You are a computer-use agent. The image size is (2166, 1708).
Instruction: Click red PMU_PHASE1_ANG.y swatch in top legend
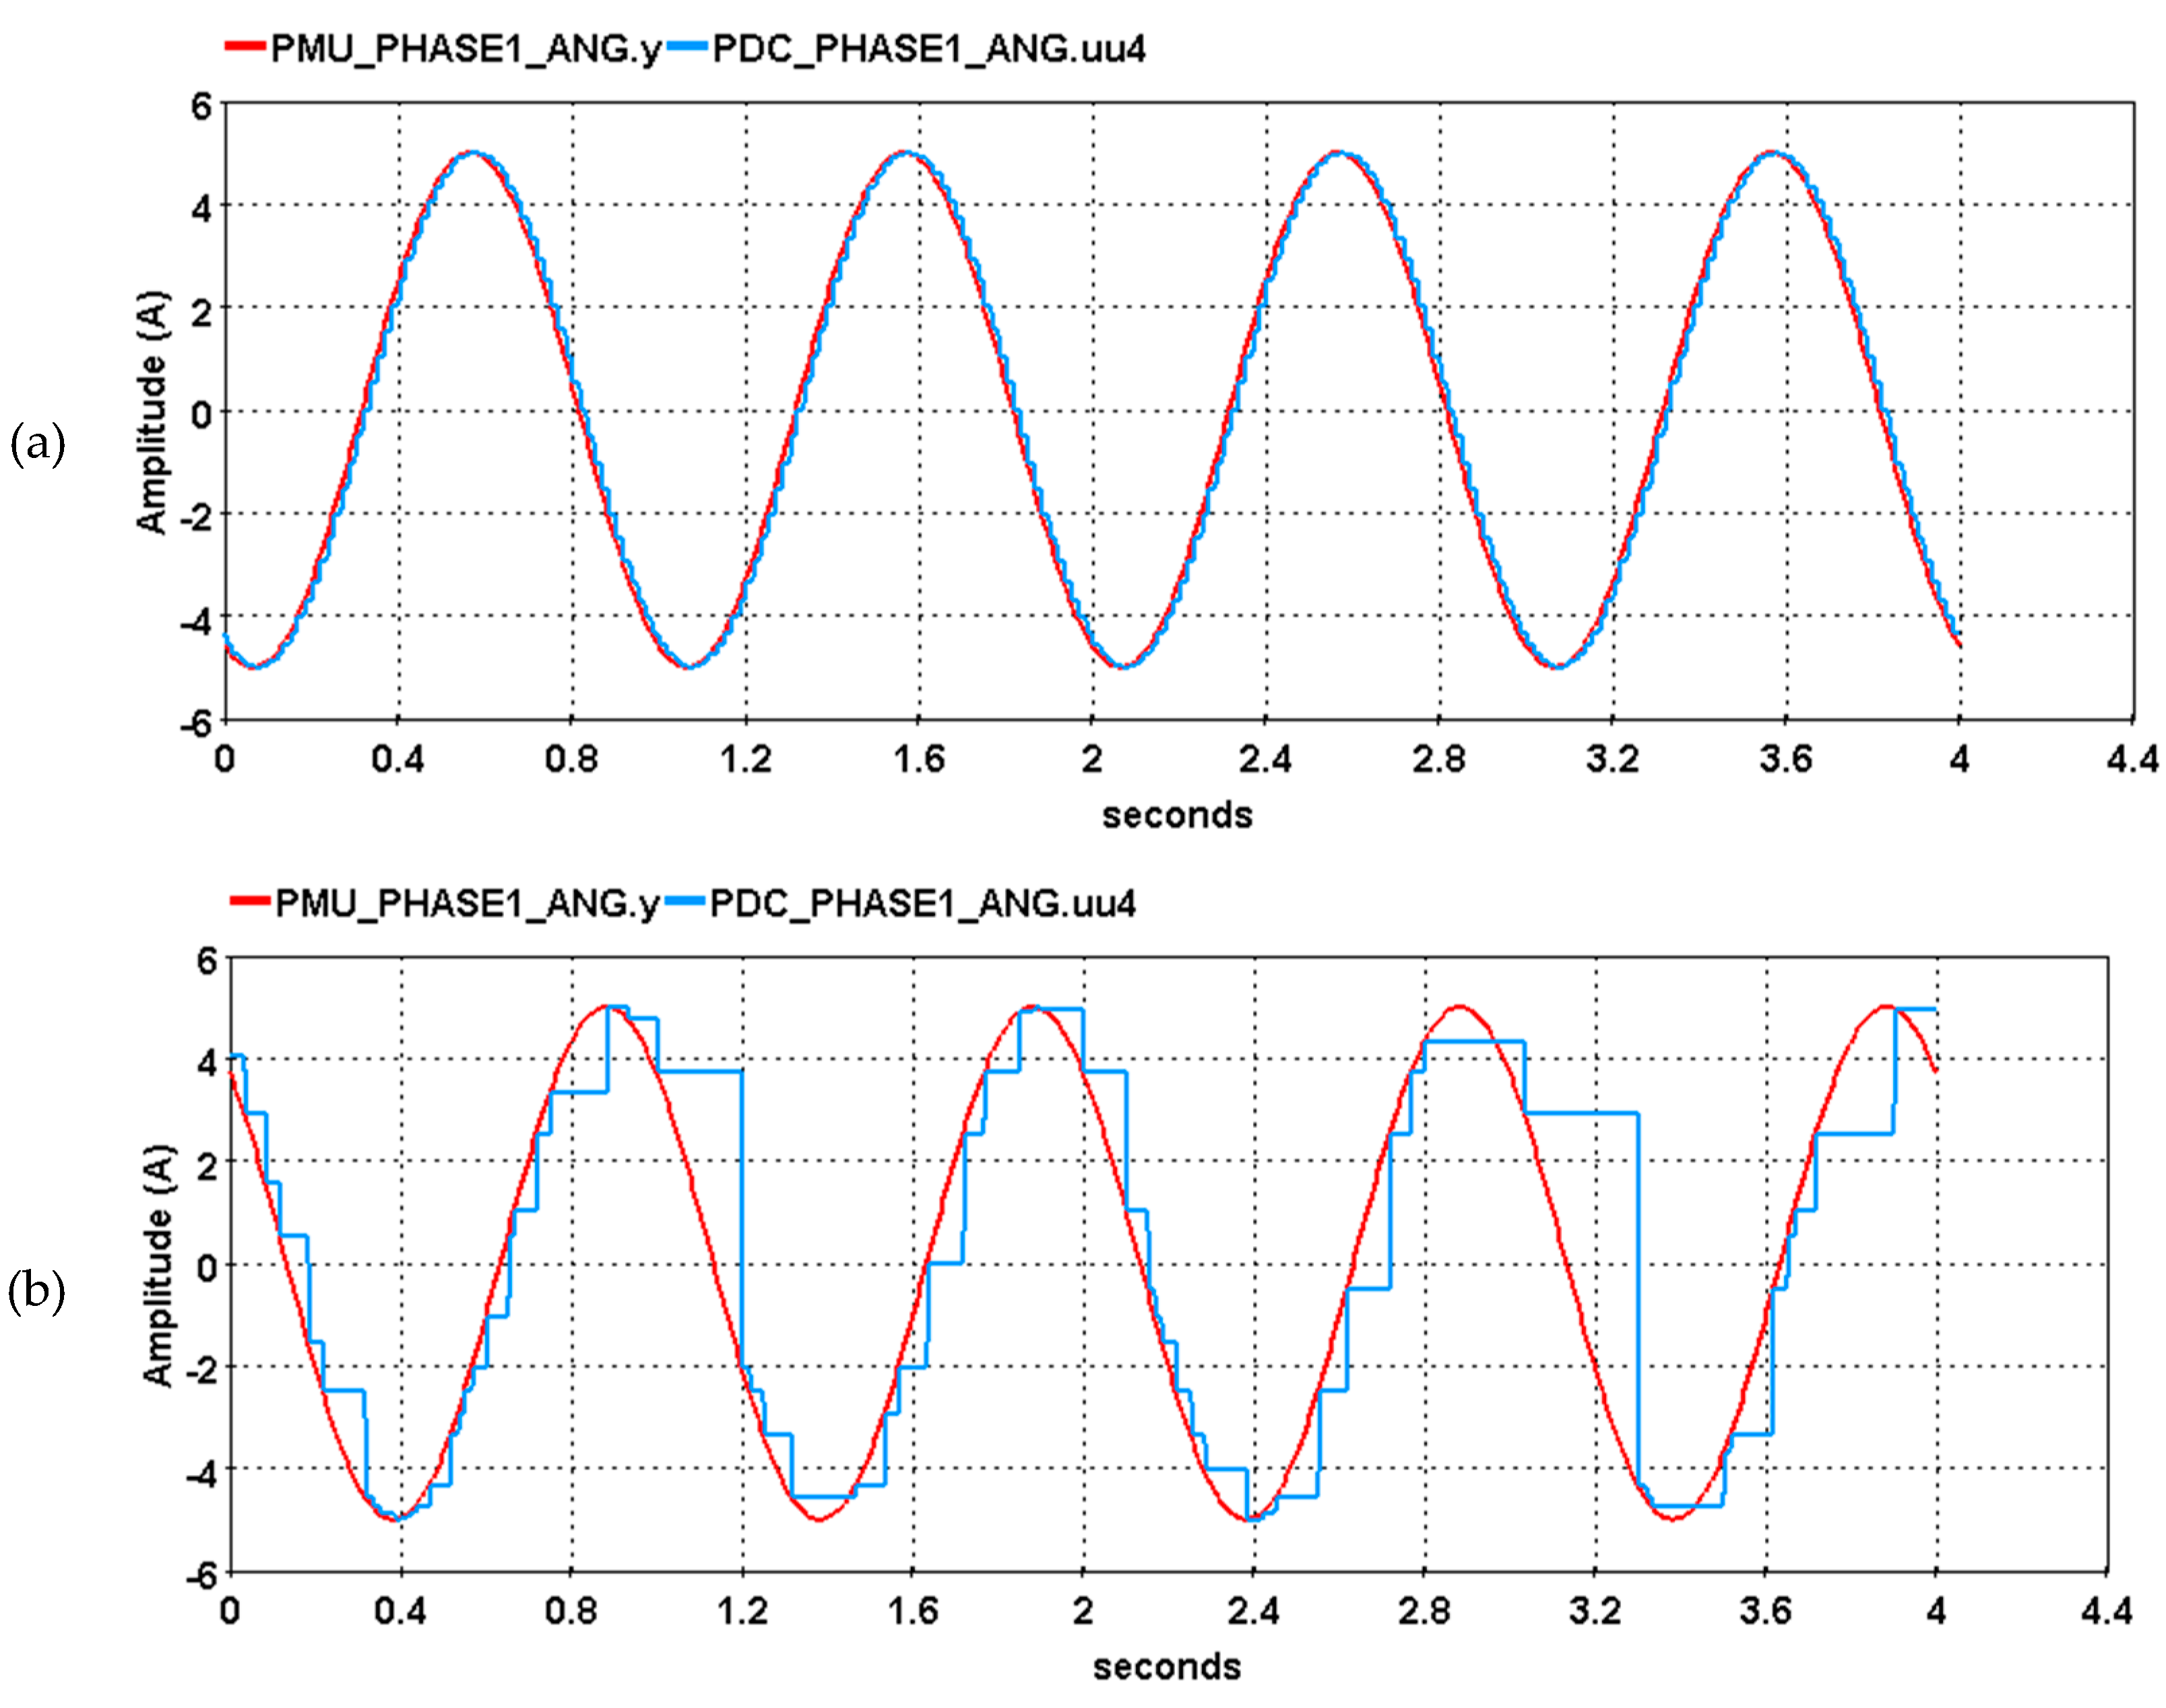245,46
